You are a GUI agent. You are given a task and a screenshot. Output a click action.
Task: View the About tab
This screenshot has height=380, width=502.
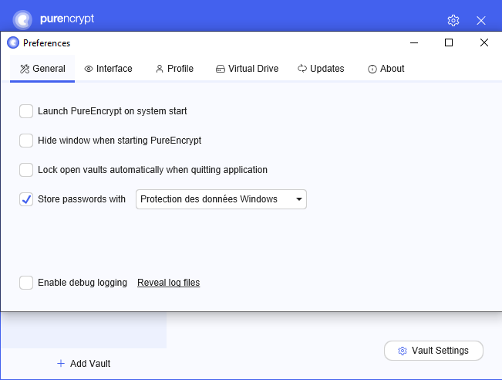(386, 69)
